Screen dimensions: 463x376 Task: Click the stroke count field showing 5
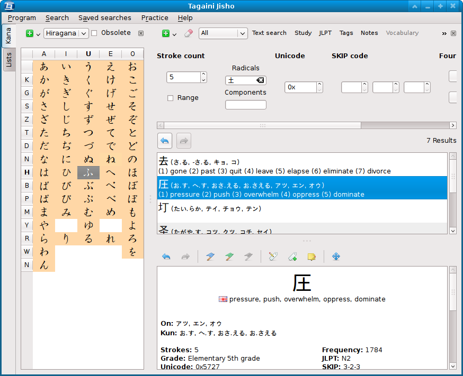pos(184,77)
